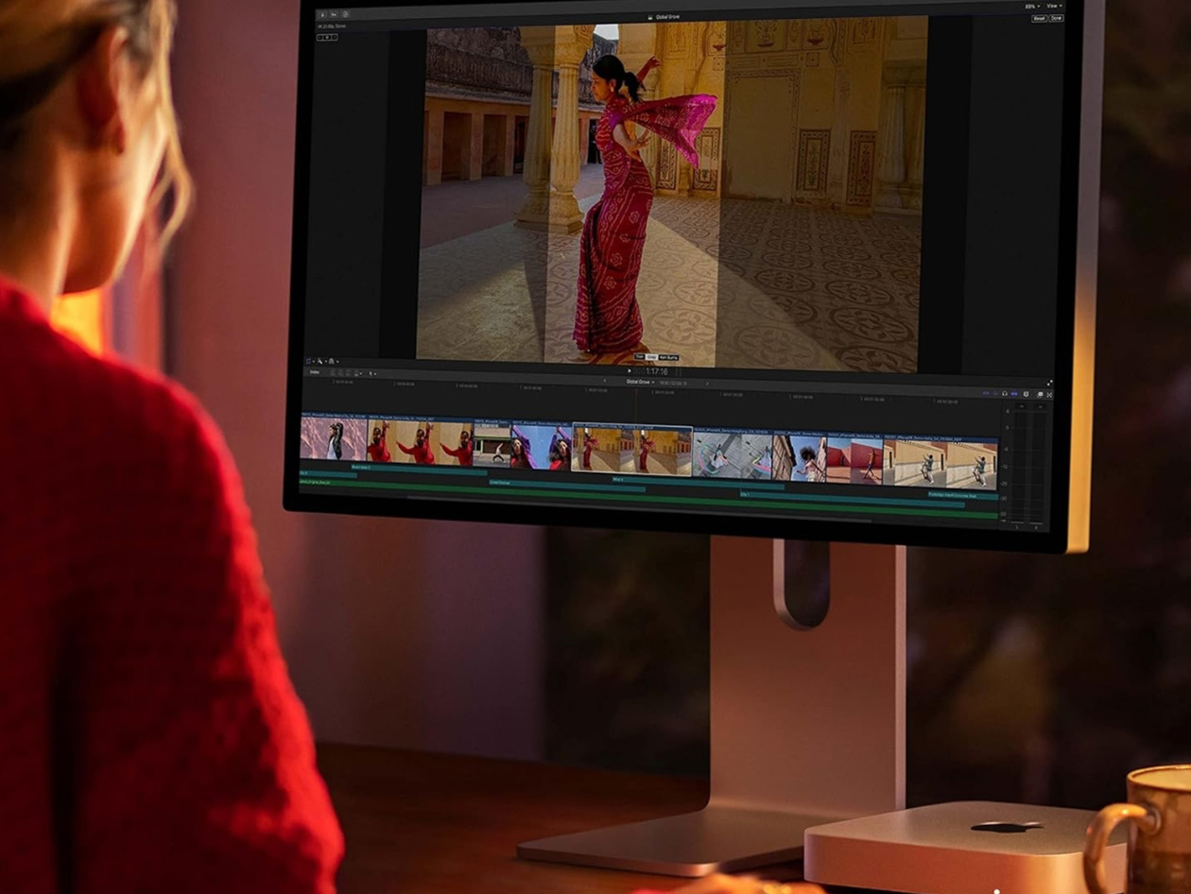Screen dimensions: 1191x894
Task: Click the keyword key icon in toolbar
Action: tap(334, 14)
